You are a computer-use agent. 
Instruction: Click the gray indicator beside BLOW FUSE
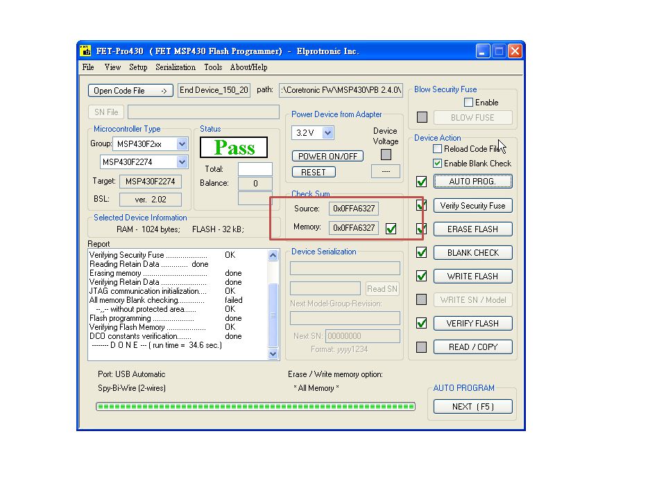[x=422, y=117]
